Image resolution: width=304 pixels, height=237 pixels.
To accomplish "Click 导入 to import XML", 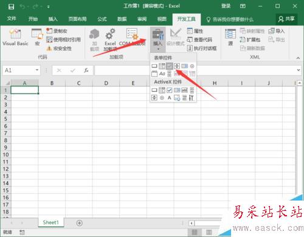I will 277,31.
